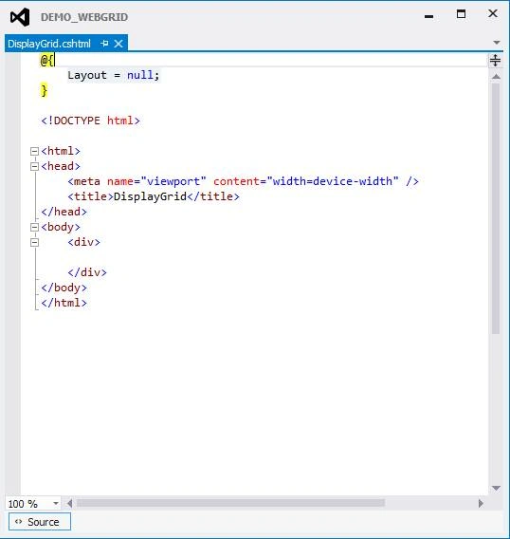Click the editor split window handle

coord(495,60)
